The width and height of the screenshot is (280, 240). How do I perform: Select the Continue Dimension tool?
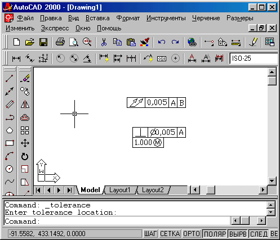tap(131, 58)
